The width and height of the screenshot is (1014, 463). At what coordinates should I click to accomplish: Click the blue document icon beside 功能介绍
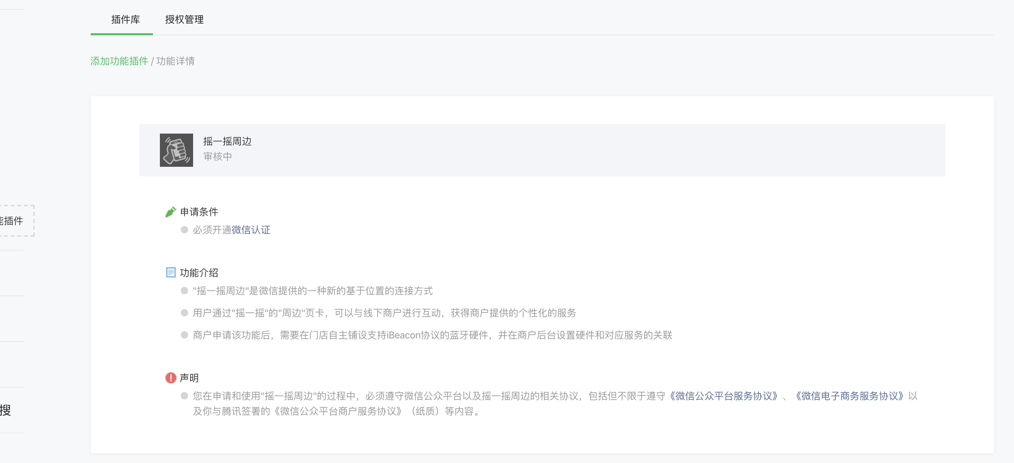click(x=171, y=272)
